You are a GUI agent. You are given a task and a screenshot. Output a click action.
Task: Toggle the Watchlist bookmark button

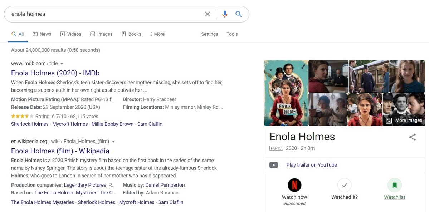point(395,185)
